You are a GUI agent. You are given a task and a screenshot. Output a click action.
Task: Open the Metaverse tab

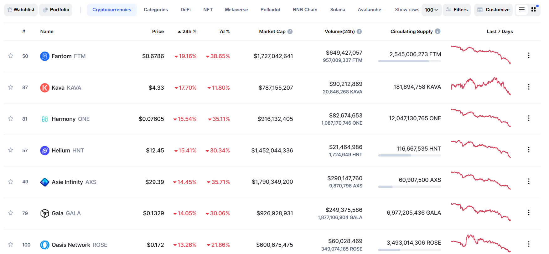pyautogui.click(x=236, y=10)
